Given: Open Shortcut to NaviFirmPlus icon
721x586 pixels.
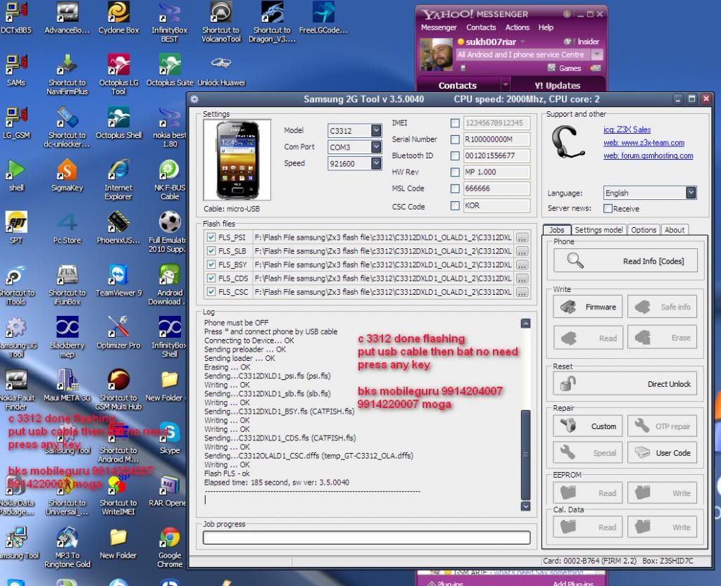Looking at the screenshot, I should point(67,74).
